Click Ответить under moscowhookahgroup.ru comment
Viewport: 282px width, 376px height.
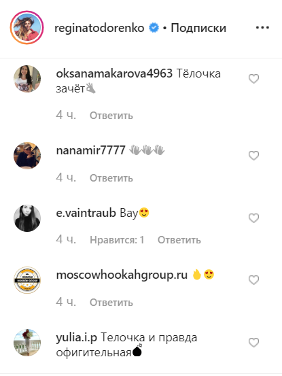click(111, 303)
